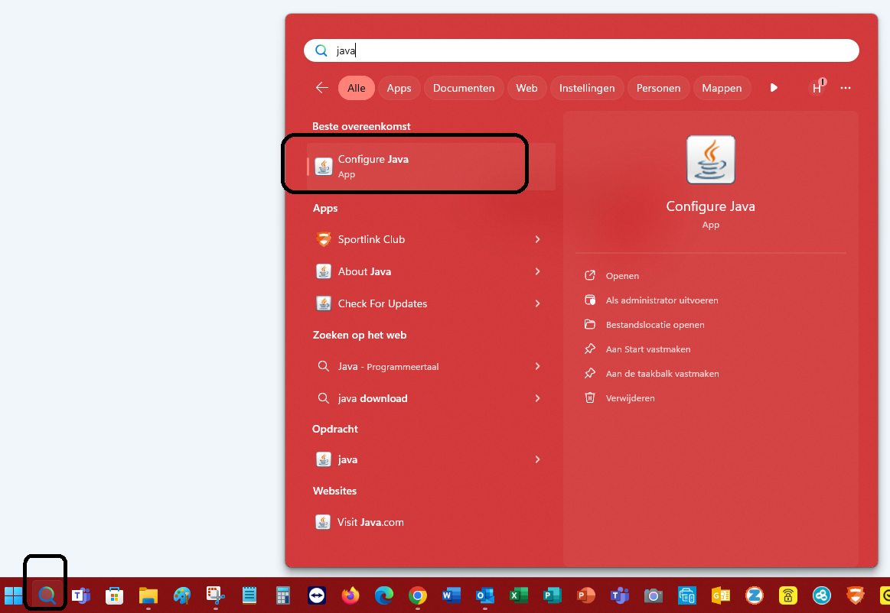Viewport: 890px width, 613px height.
Task: Switch to the Instellingen filter tab
Action: coord(587,88)
